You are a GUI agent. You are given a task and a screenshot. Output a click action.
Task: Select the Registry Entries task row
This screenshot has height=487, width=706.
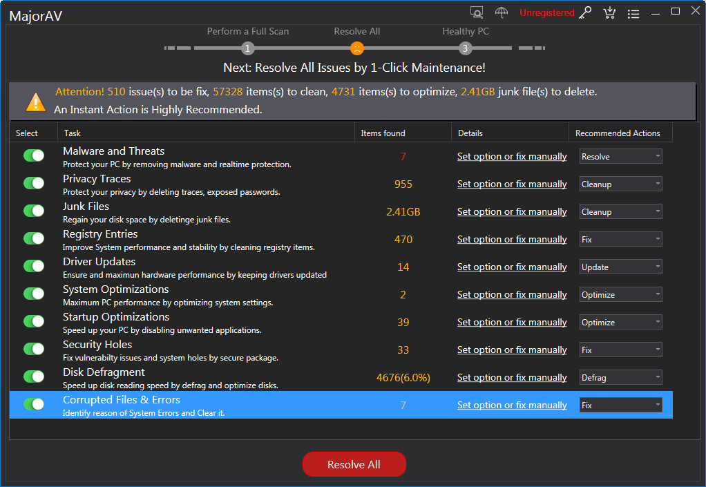pos(207,240)
